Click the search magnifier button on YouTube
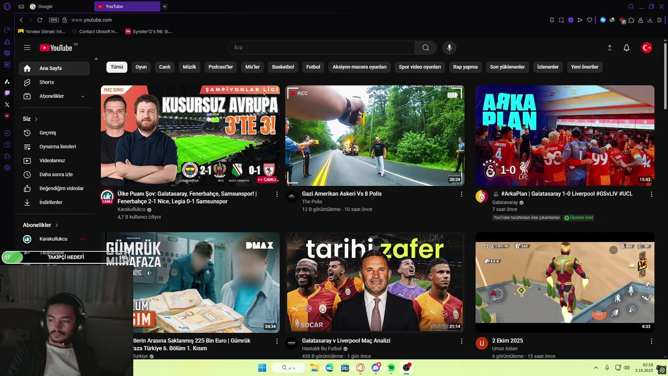Viewport: 668px width, 376px height. click(x=426, y=48)
